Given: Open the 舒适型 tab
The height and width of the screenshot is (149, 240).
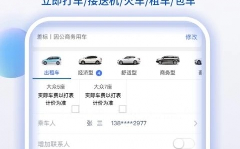Looking at the screenshot, I should (129, 73).
